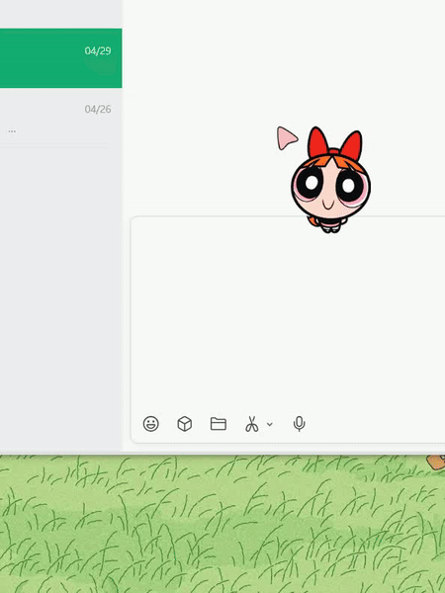This screenshot has width=445, height=593.
Task: Open the send file folder icon
Action: (x=219, y=424)
